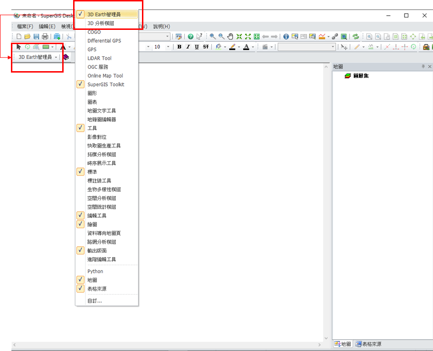Click the fixed zoom-in green arrows icon
This screenshot has width=433, height=351.
[239, 37]
